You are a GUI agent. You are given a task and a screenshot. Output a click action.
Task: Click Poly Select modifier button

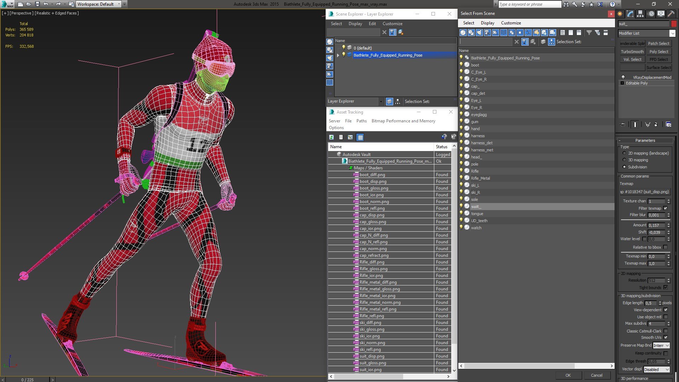(659, 52)
